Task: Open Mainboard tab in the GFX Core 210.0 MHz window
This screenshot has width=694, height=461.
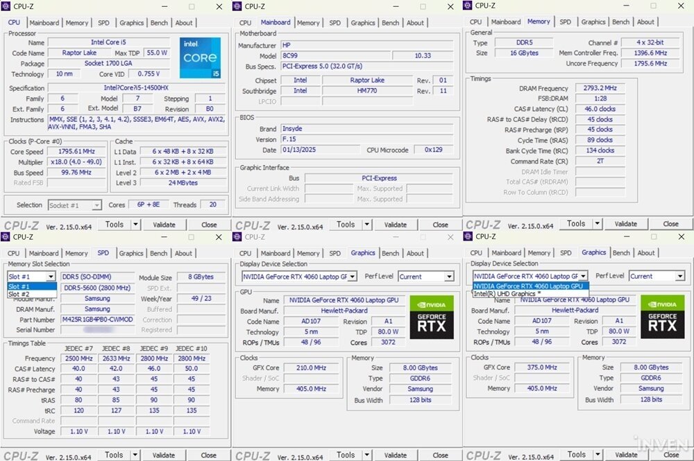Action: pyautogui.click(x=276, y=253)
